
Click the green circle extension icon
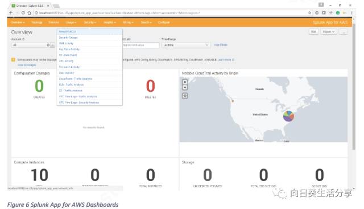click(x=338, y=13)
